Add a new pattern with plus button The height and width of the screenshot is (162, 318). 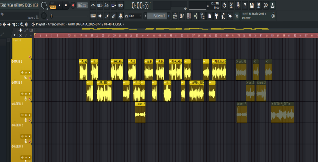coord(169,16)
